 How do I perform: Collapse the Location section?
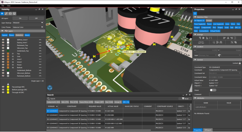(195, 47)
